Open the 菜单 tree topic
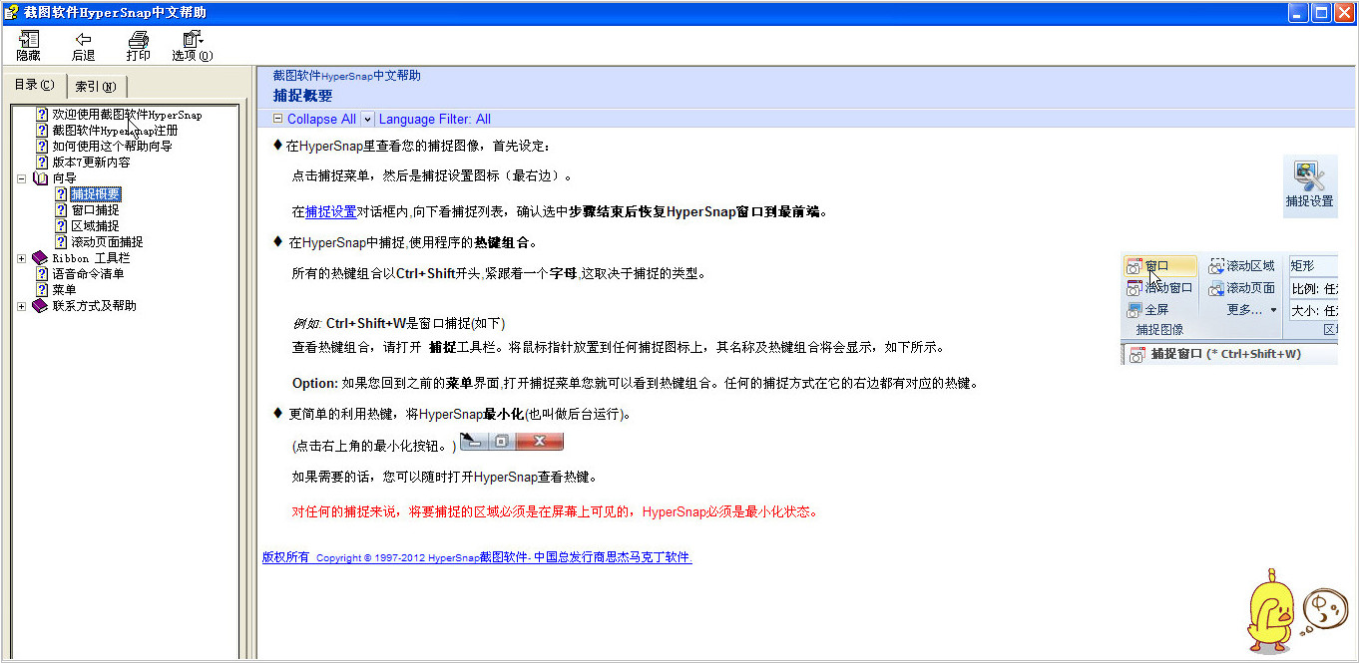The height and width of the screenshot is (663, 1359). [64, 290]
